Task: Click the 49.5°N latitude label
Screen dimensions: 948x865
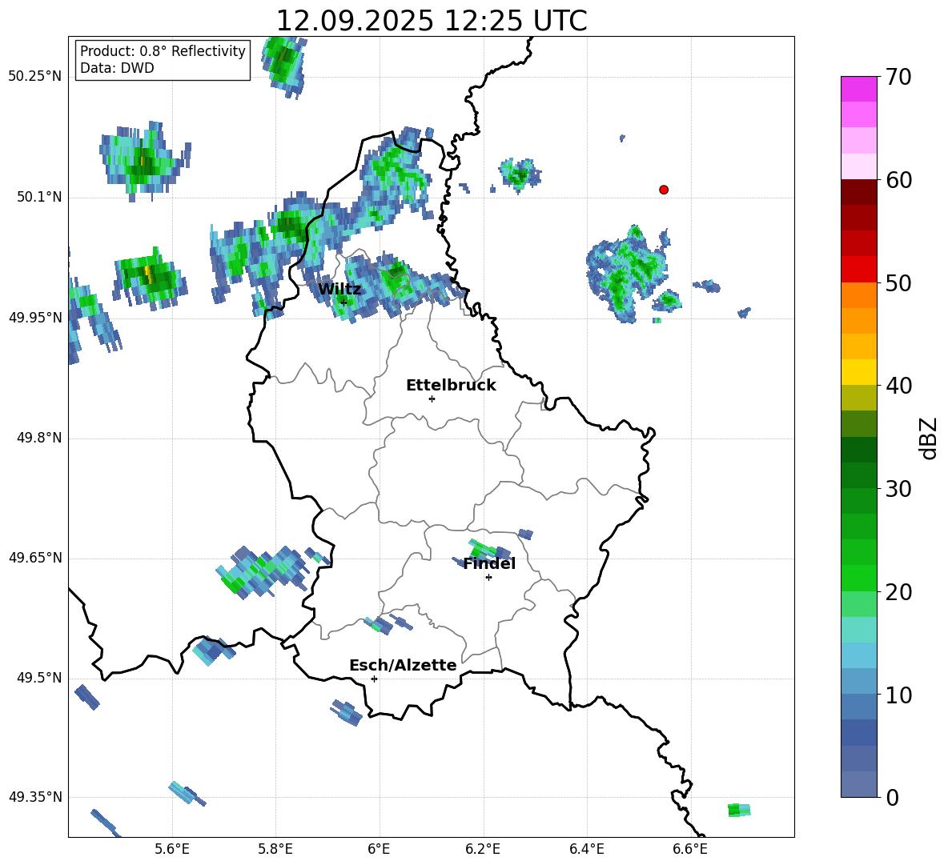Action: pos(39,678)
